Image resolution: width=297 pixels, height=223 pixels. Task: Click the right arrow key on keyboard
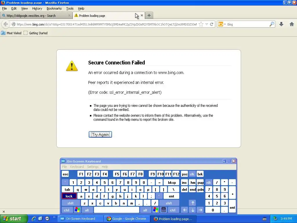pos(200,210)
